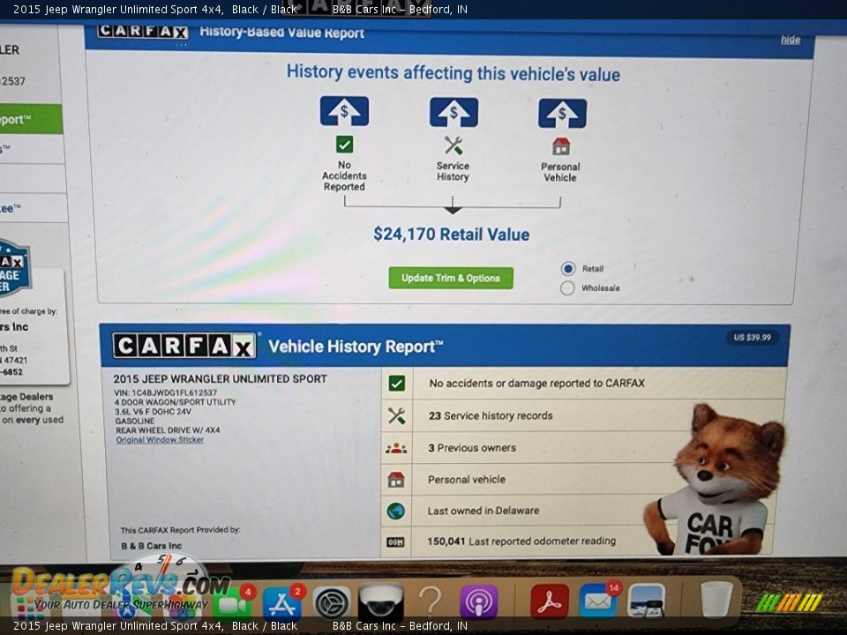Click the house icon in the Personal vehicle row
The height and width of the screenshot is (635, 847).
[396, 480]
